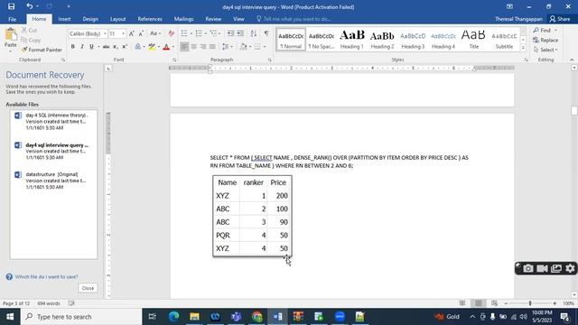
Task: Click the Tell me what you want search box
Action: (x=297, y=19)
